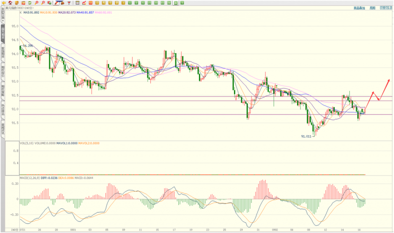This screenshot has width=394, height=233.
Task: Click the funnel filter icon
Action: 69,3
